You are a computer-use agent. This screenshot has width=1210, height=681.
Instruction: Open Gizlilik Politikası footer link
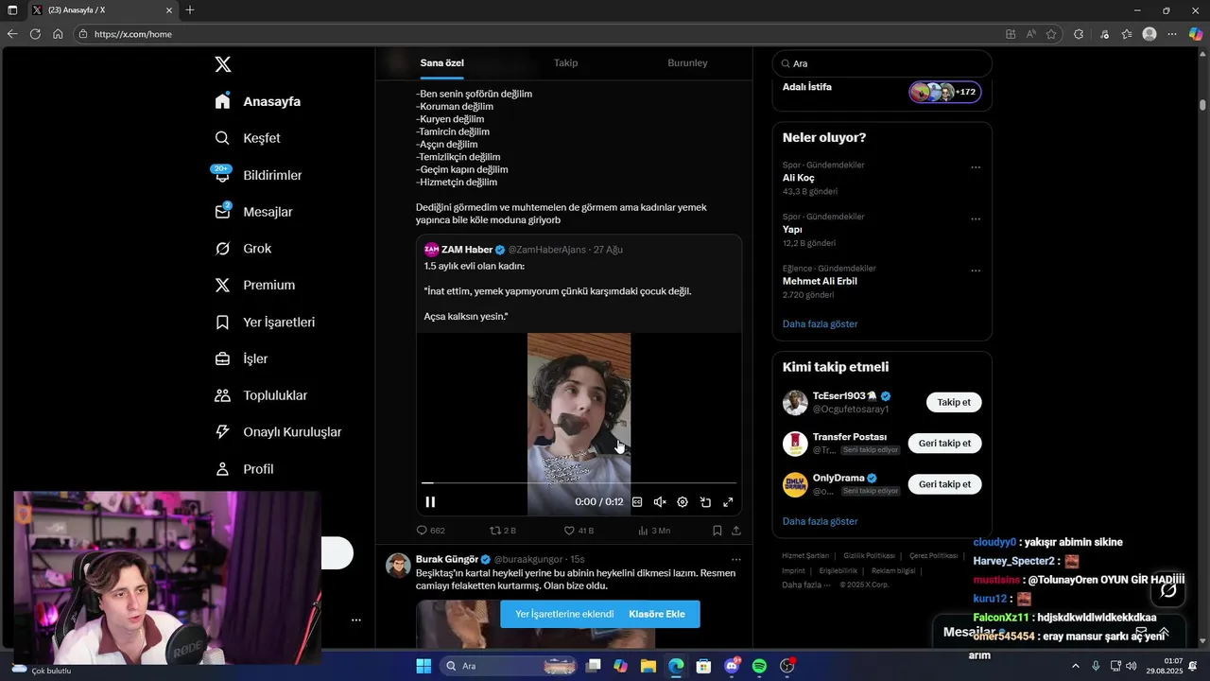pos(869,556)
